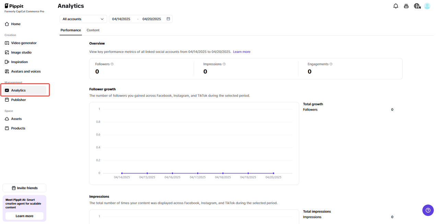This screenshot has height=224, width=439.
Task: Open the user profile avatar
Action: pos(427,6)
